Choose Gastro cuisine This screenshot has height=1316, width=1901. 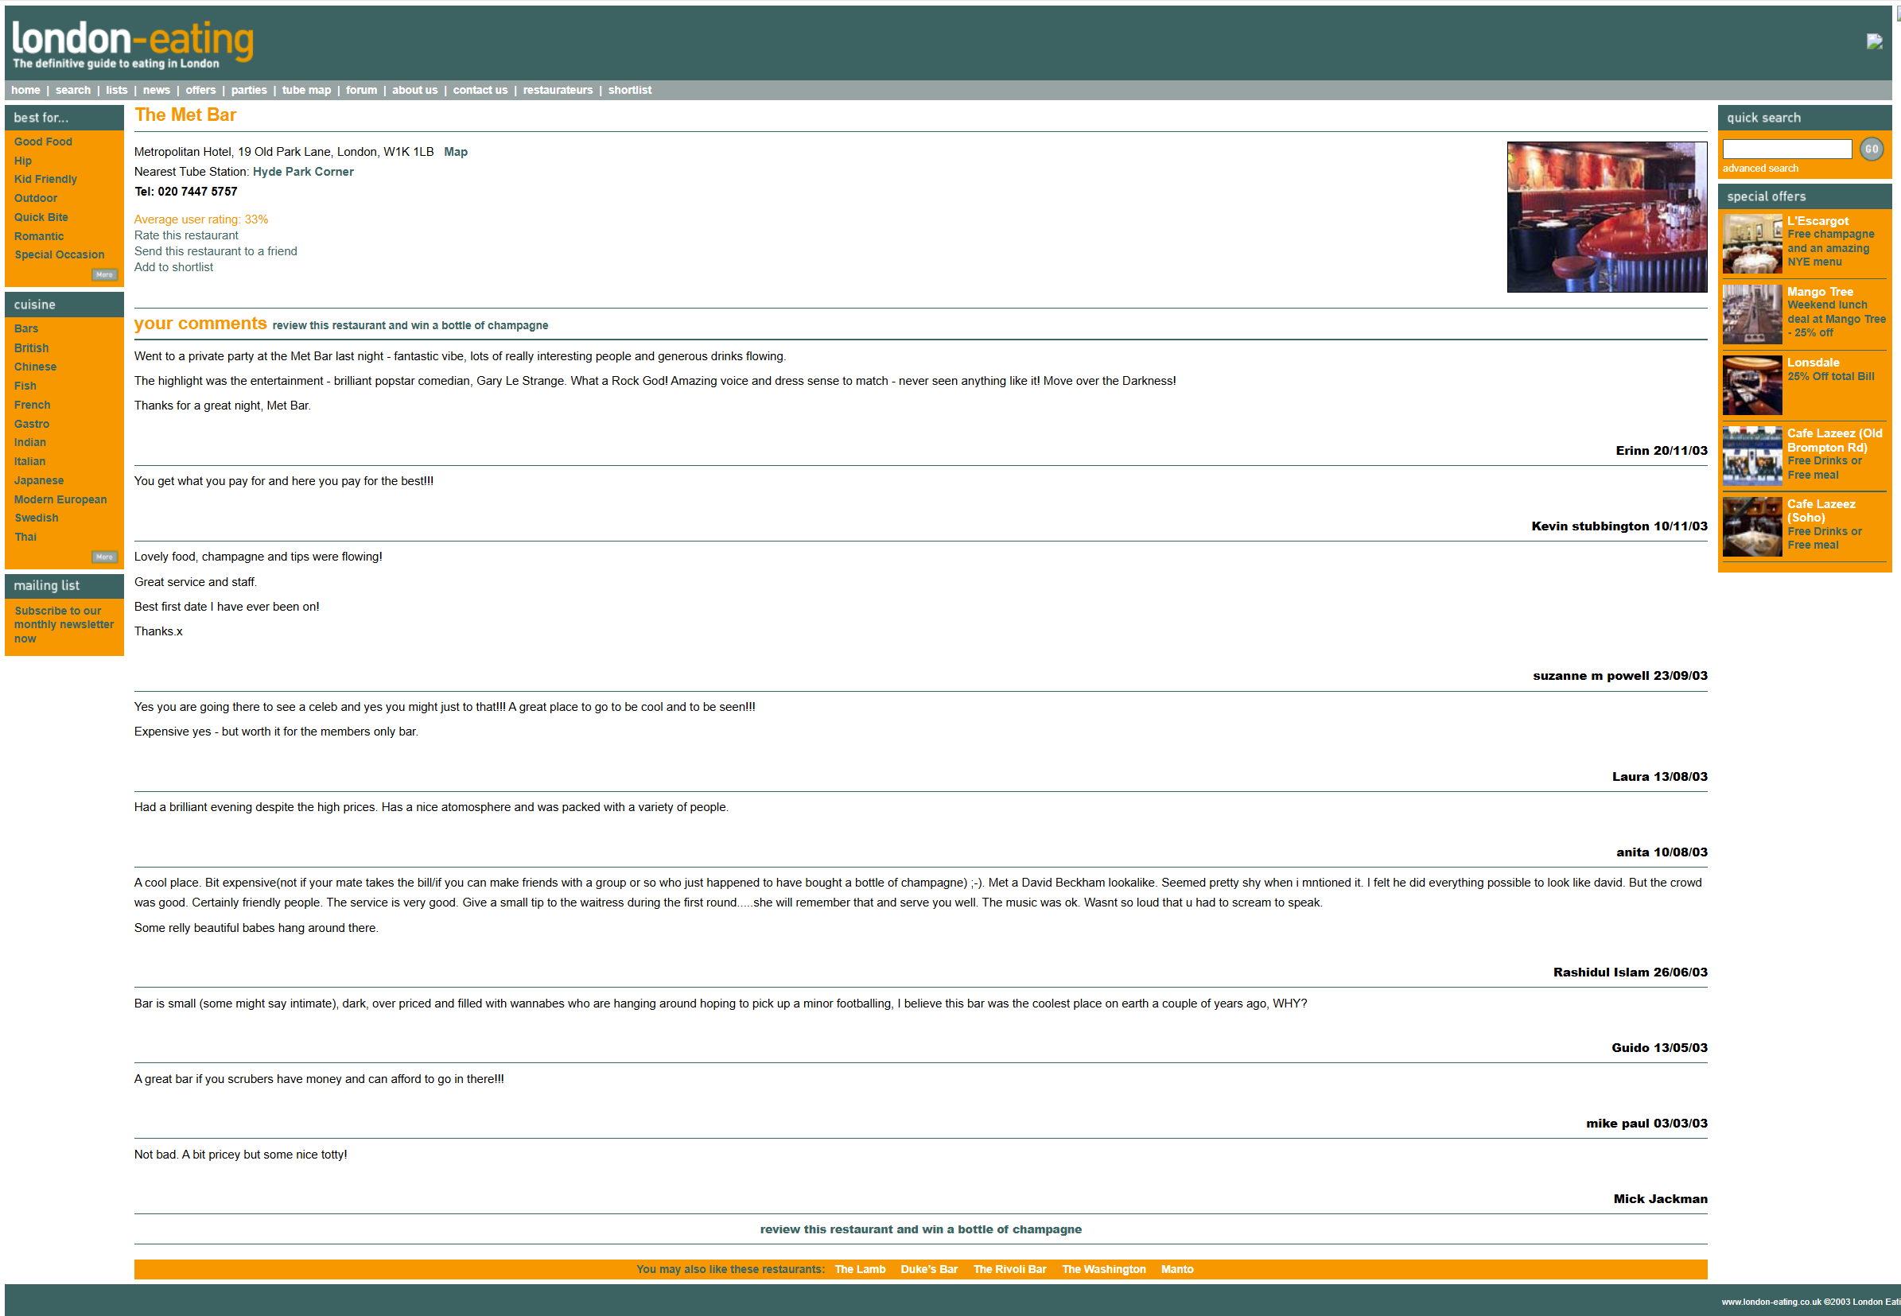31,424
